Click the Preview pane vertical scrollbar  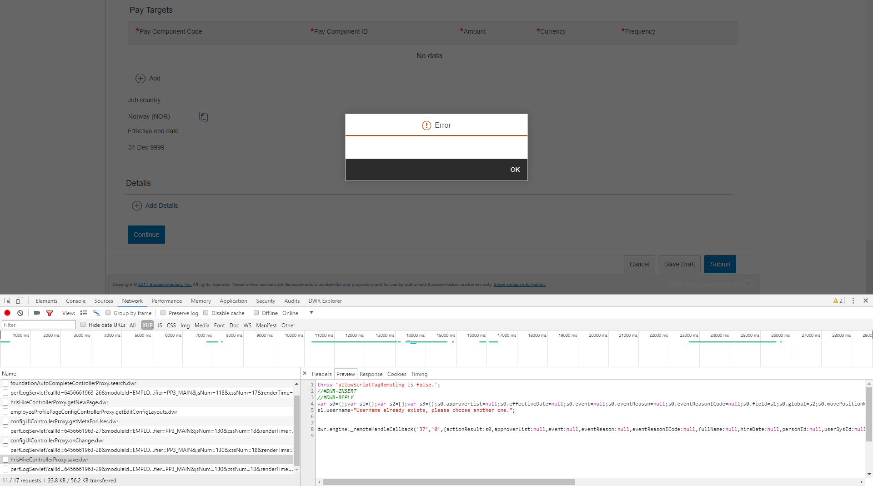(869, 414)
